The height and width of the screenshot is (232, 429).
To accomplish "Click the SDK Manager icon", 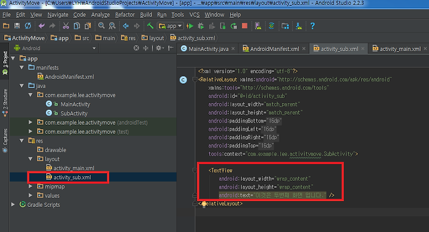I will pyautogui.click(x=299, y=26).
